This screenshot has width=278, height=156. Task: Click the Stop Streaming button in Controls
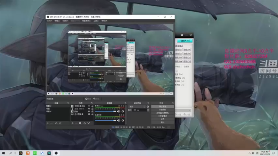162,106
